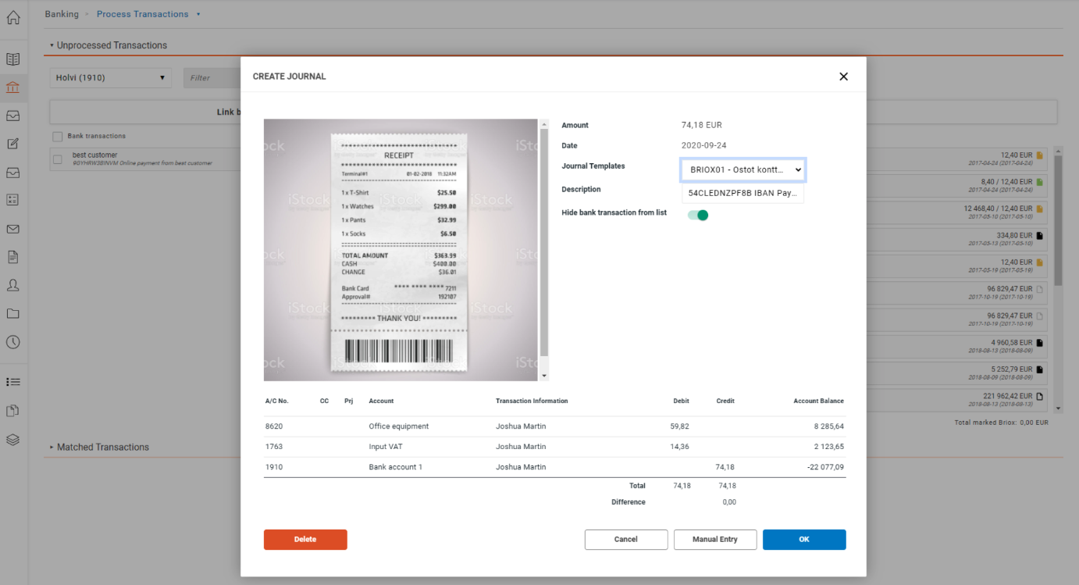
Task: Open the Journal Templates dropdown
Action: coord(742,169)
